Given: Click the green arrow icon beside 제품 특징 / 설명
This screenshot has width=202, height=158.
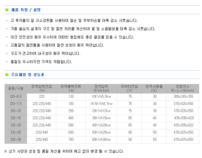Looking at the screenshot, I should 7,10.
